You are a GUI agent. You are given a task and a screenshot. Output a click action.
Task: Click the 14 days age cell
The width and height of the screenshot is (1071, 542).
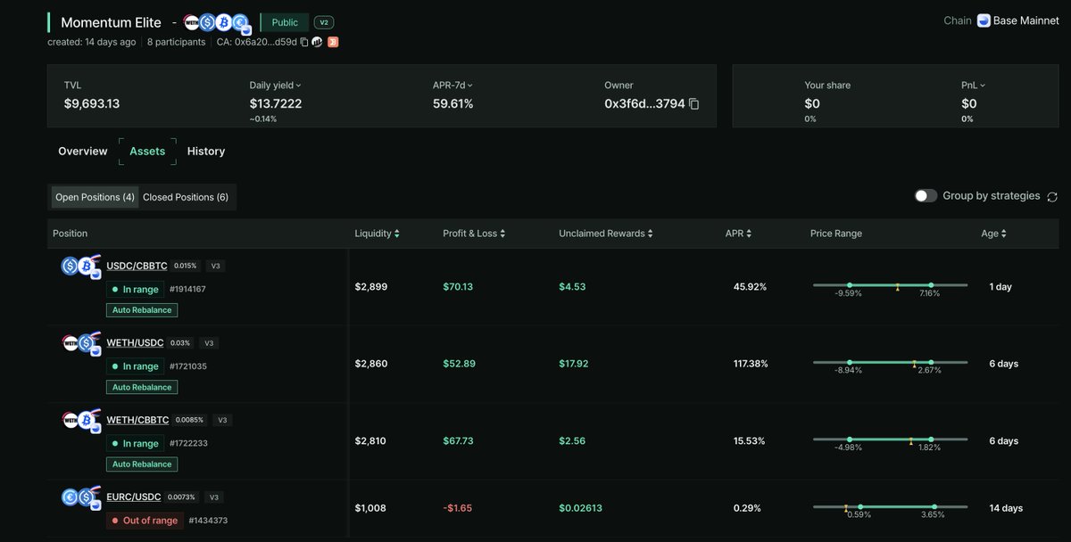(x=1006, y=508)
